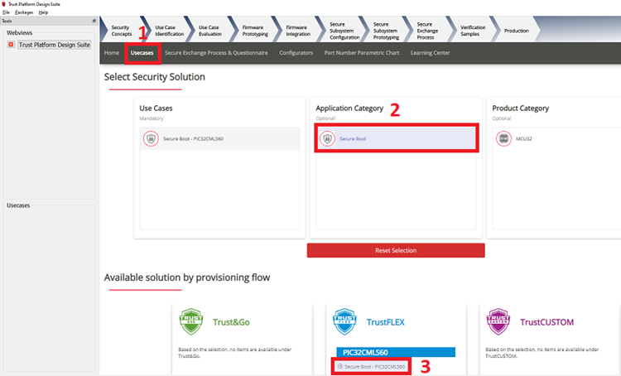Click the TrustFLEX blue shield icon

(x=344, y=321)
